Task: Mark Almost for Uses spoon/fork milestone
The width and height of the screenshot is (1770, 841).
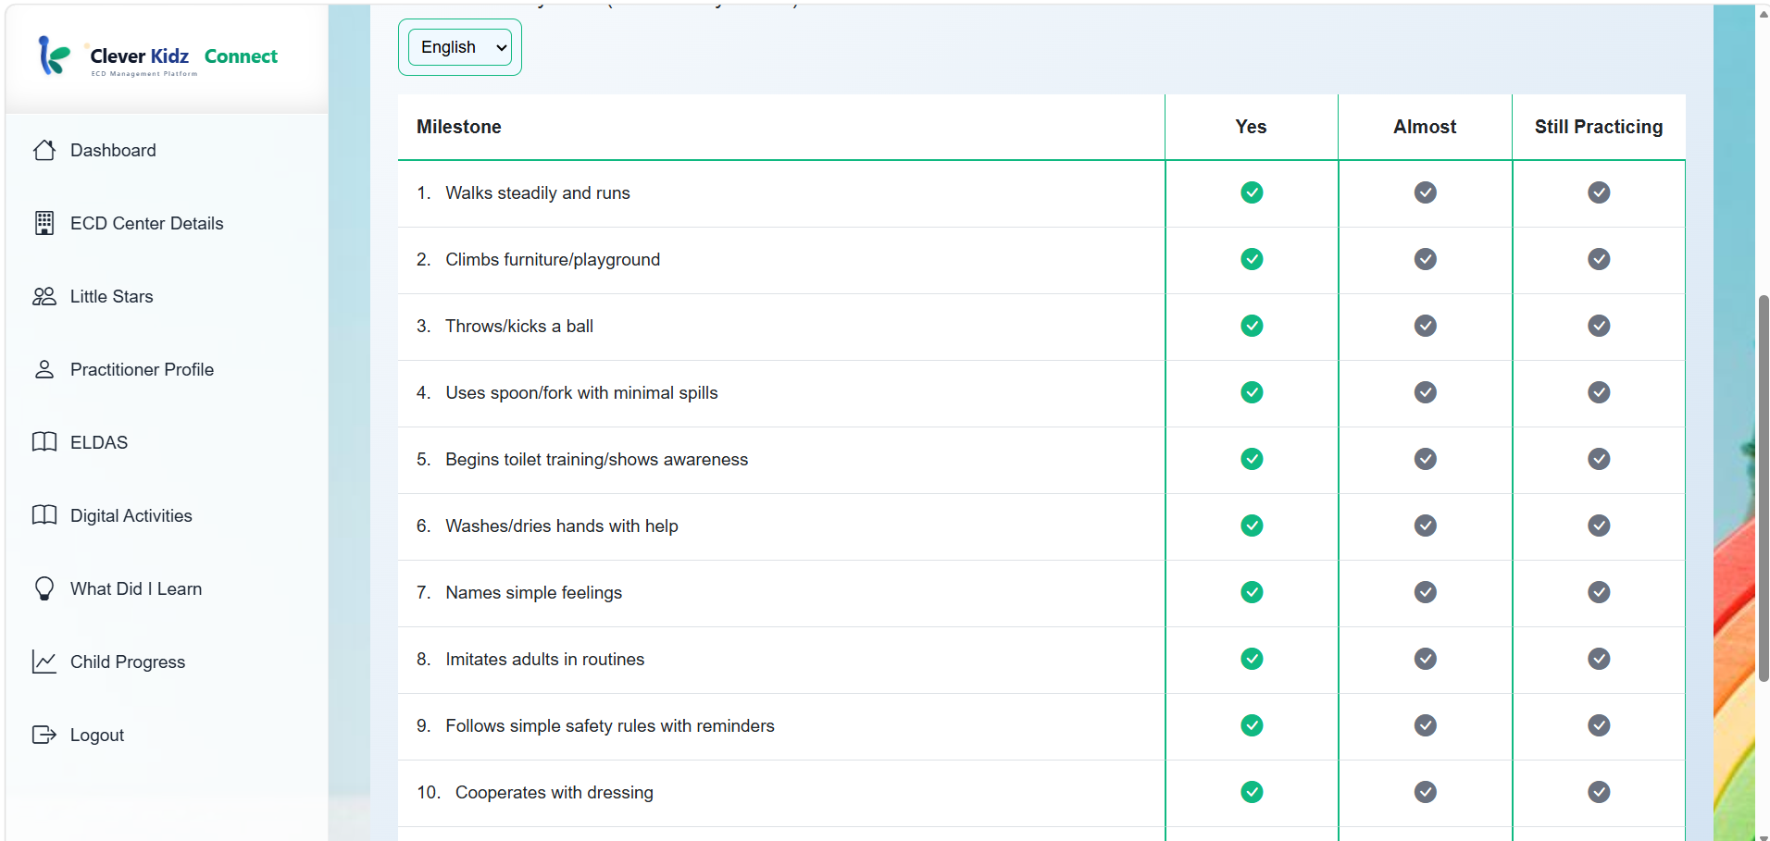Action: point(1426,392)
